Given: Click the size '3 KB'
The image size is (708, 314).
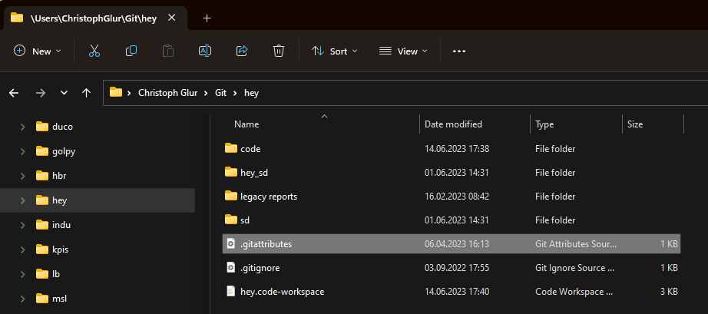Looking at the screenshot, I should 669,292.
